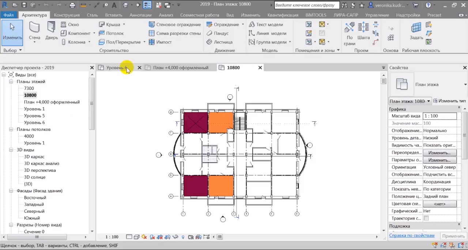This screenshot has height=250, width=468.
Task: Click the Справка по свойствам link
Action: [x=412, y=235]
